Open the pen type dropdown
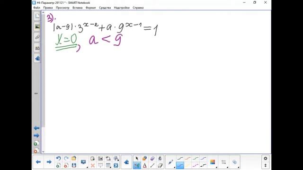Screen dimensions: 303x170 tap(171, 162)
